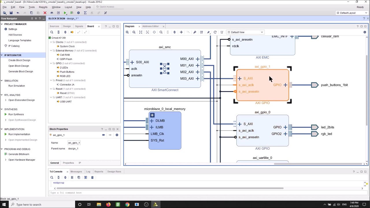Collapse the IP INTEGRATOR section
This screenshot has height=208, width=370.
(x=2, y=55)
